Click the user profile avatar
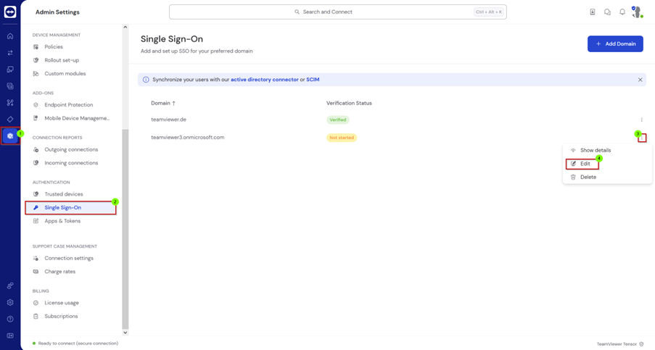 tap(637, 12)
